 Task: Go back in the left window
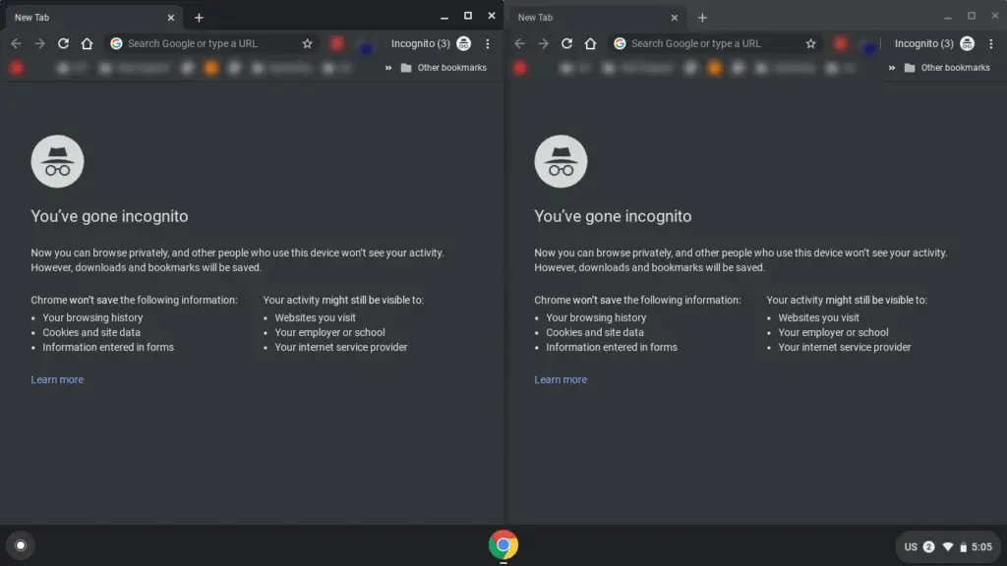(x=16, y=43)
